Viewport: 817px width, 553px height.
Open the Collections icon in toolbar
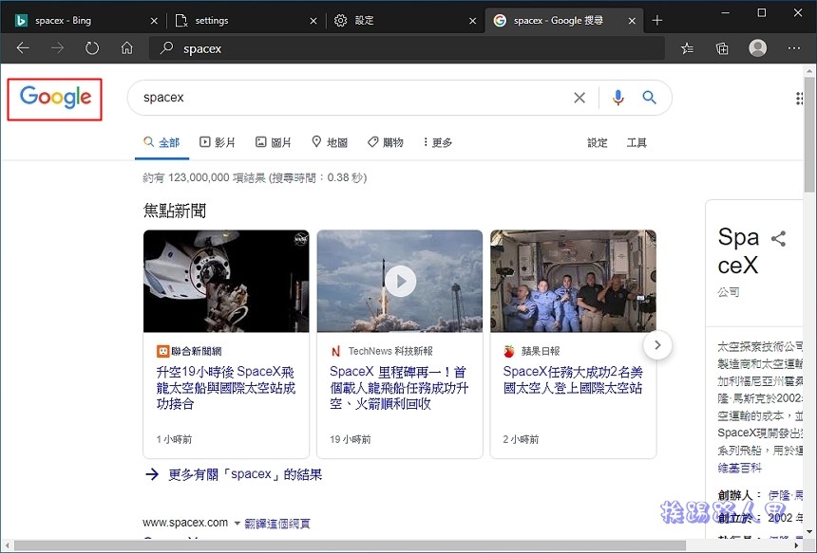[x=722, y=48]
